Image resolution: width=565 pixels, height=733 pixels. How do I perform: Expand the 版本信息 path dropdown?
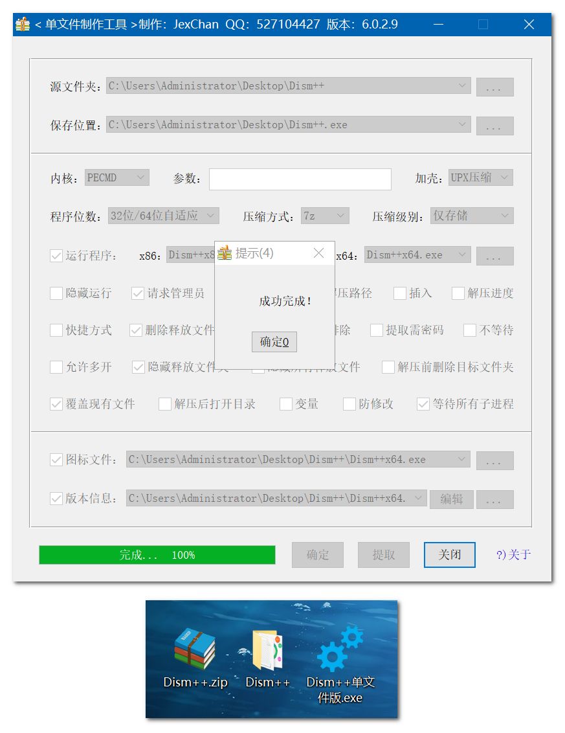coord(418,498)
